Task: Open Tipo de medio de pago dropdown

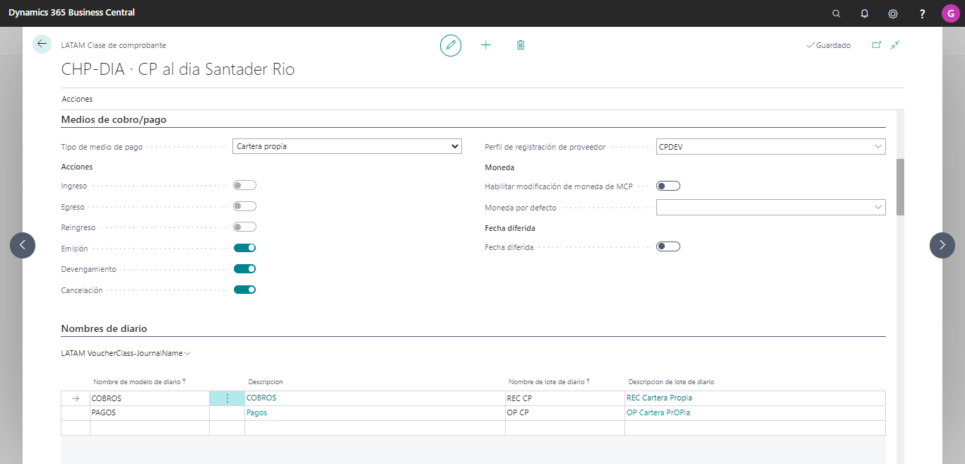Action: tap(347, 146)
